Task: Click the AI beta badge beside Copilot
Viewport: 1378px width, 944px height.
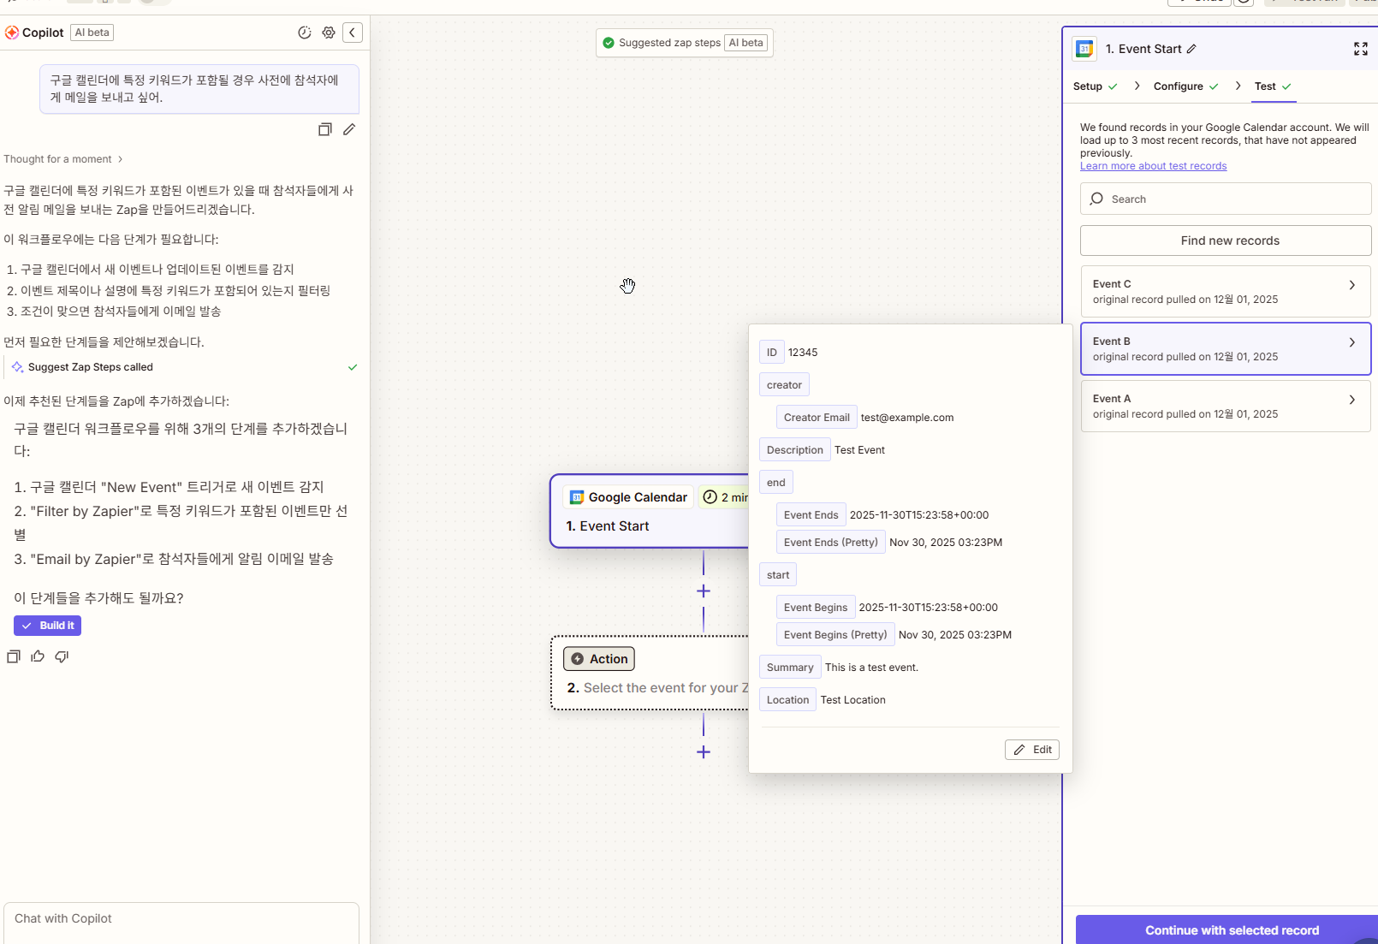Action: pos(92,33)
